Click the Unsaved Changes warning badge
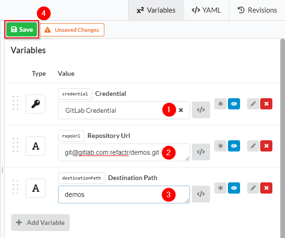Viewport: 285px width, 238px height. coord(72,30)
